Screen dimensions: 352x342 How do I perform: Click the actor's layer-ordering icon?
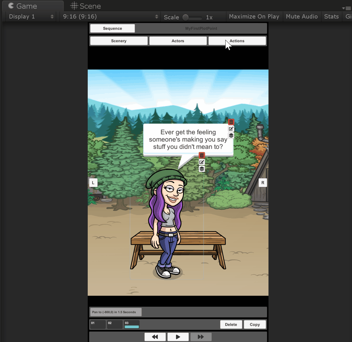[202, 169]
